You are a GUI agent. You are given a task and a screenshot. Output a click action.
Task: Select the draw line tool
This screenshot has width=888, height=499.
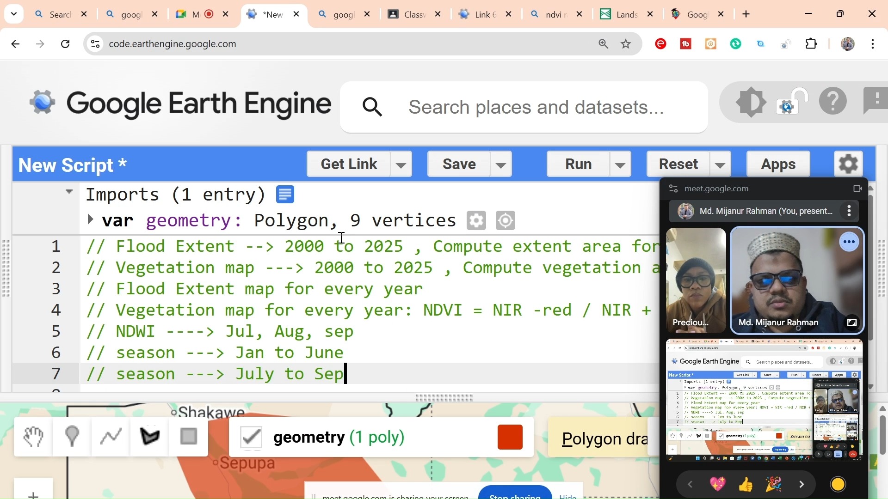(x=111, y=438)
